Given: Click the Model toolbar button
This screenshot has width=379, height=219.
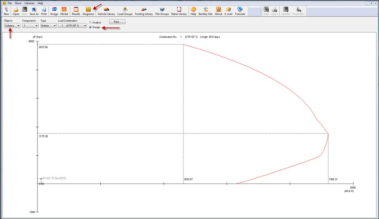Looking at the screenshot, I should coord(64,10).
